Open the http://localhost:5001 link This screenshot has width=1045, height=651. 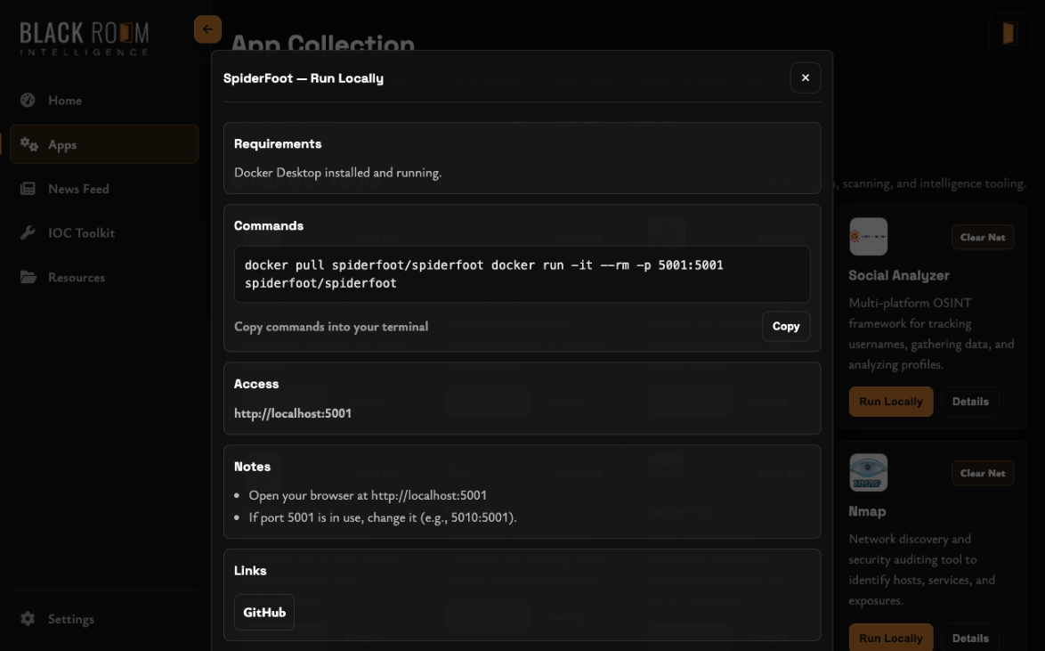coord(293,413)
